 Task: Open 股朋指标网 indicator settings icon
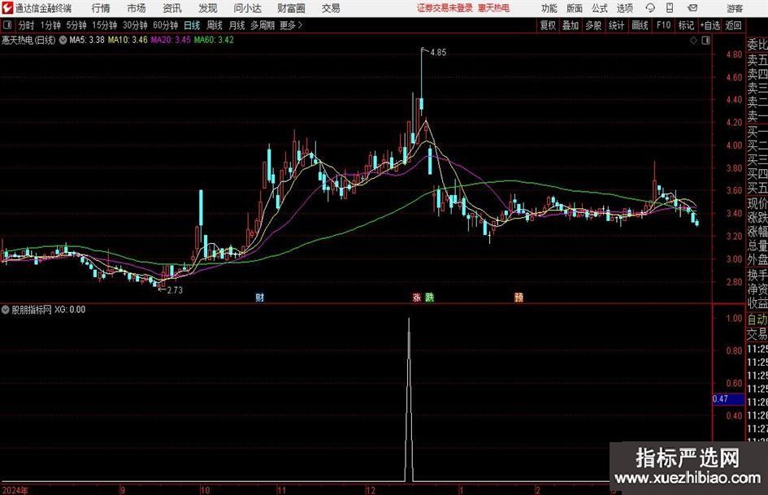point(6,309)
